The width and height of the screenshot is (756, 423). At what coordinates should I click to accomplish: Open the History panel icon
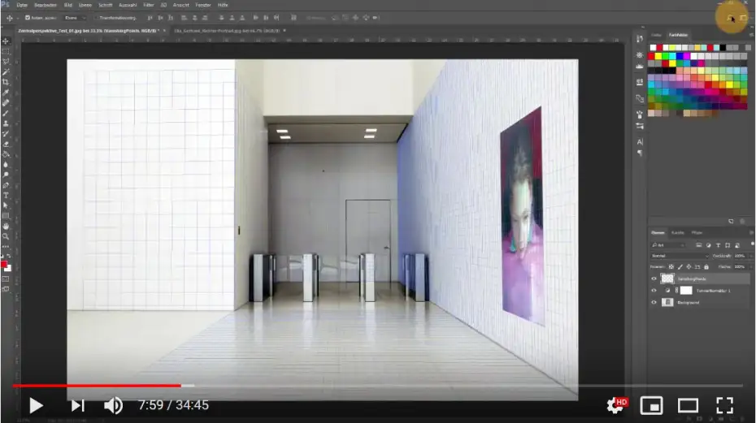tap(639, 38)
